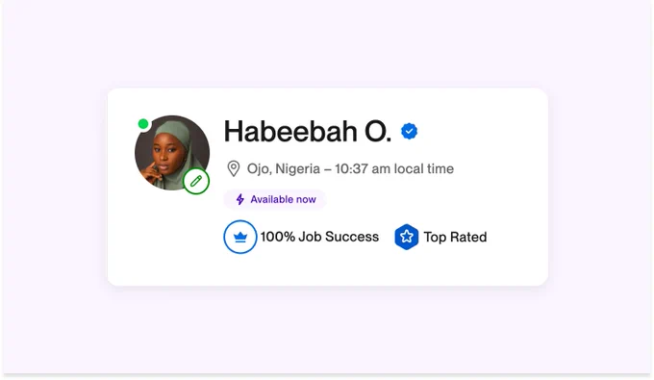Click the Top Rated star hexagon icon
The height and width of the screenshot is (380, 654).
pos(406,237)
